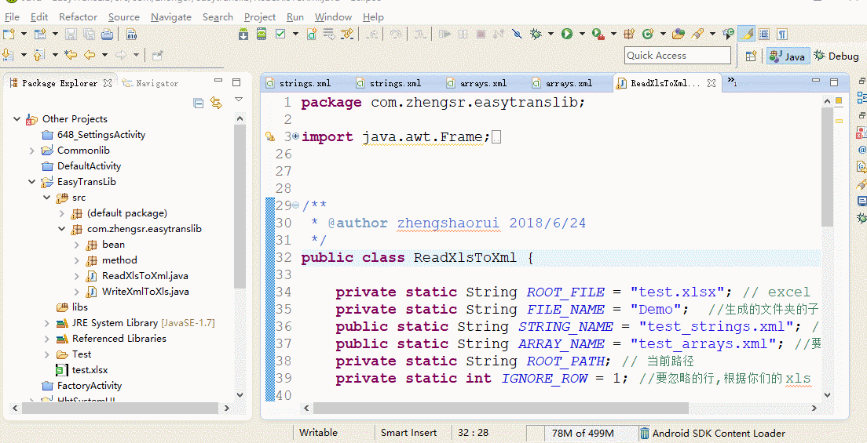Click the Next Annotation arrow icon
The height and width of the screenshot is (443, 867).
point(8,55)
